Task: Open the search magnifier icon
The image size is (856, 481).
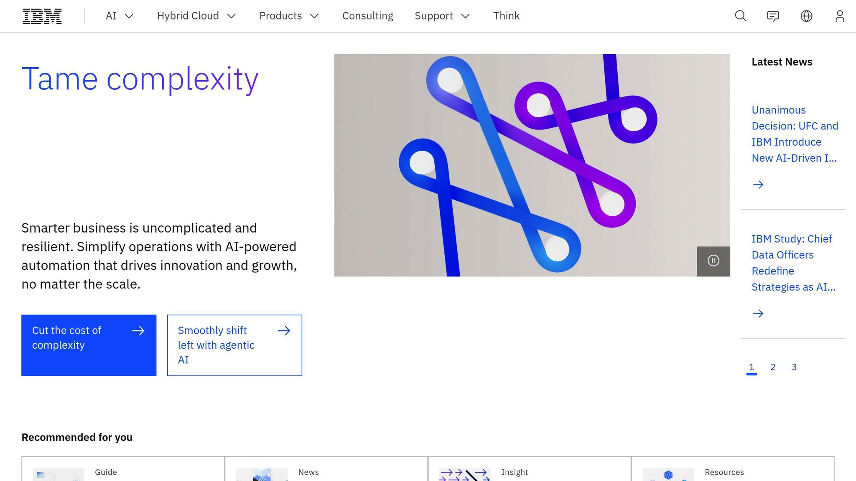Action: pos(740,16)
